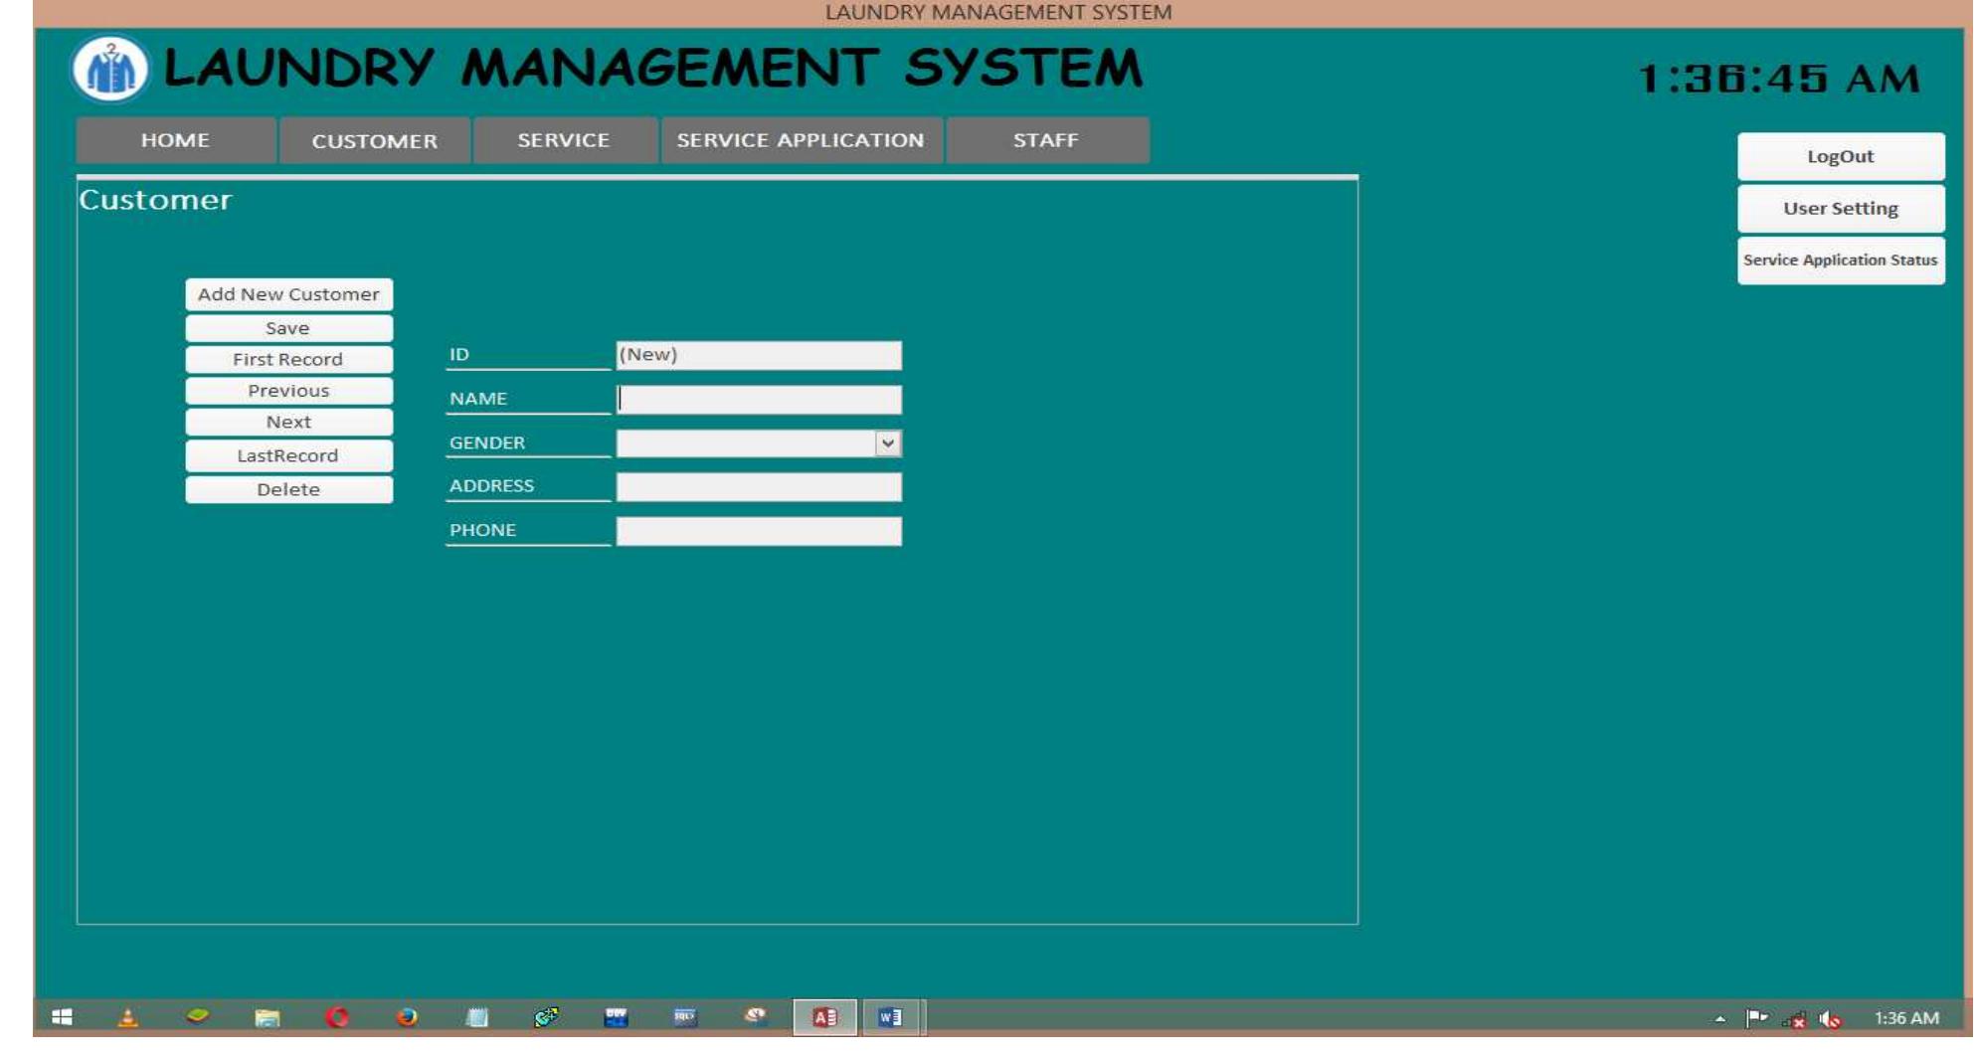Open File Explorer from taskbar

[267, 1017]
